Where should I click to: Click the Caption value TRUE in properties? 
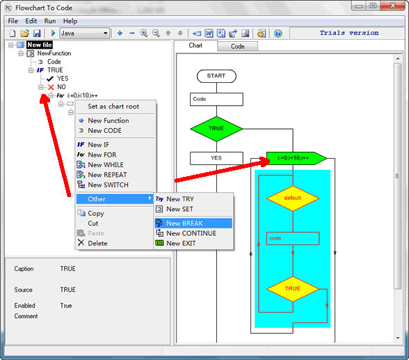68,269
